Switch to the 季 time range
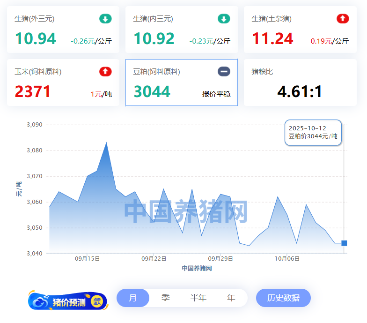 (x=166, y=298)
